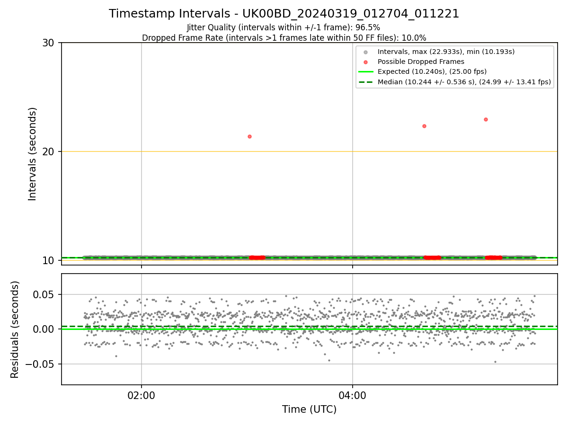Click the '02:00' x-axis tick label
568x426 pixels.
click(x=142, y=395)
